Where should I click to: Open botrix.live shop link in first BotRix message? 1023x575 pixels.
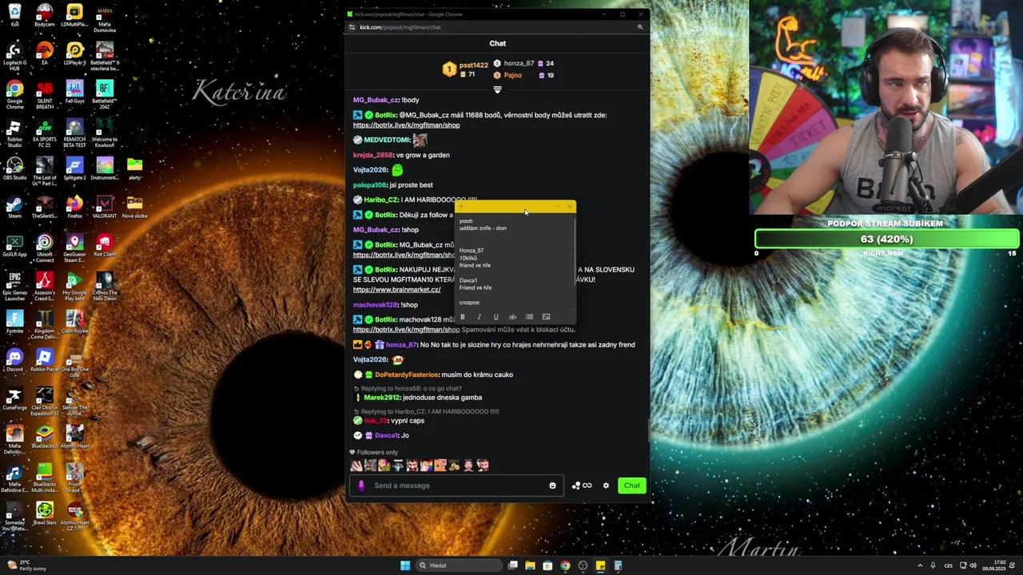(x=406, y=125)
